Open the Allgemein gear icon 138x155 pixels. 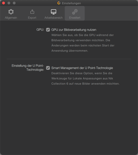point(11,12)
